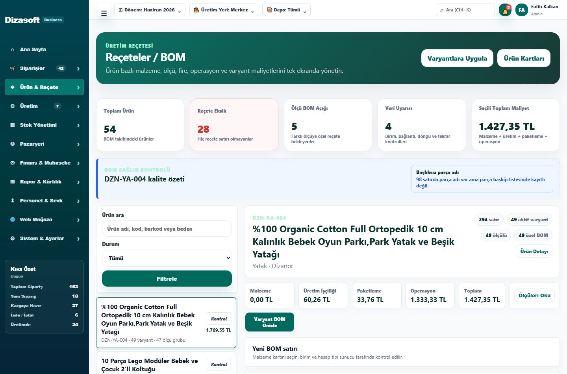Click the Ürün Detayı button
This screenshot has height=374, width=567.
click(x=534, y=251)
